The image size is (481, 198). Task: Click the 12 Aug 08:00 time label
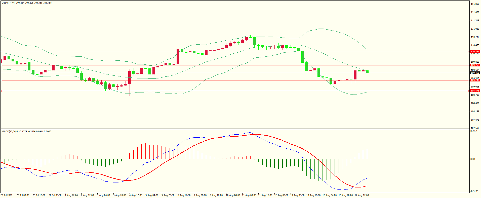pos(281,195)
